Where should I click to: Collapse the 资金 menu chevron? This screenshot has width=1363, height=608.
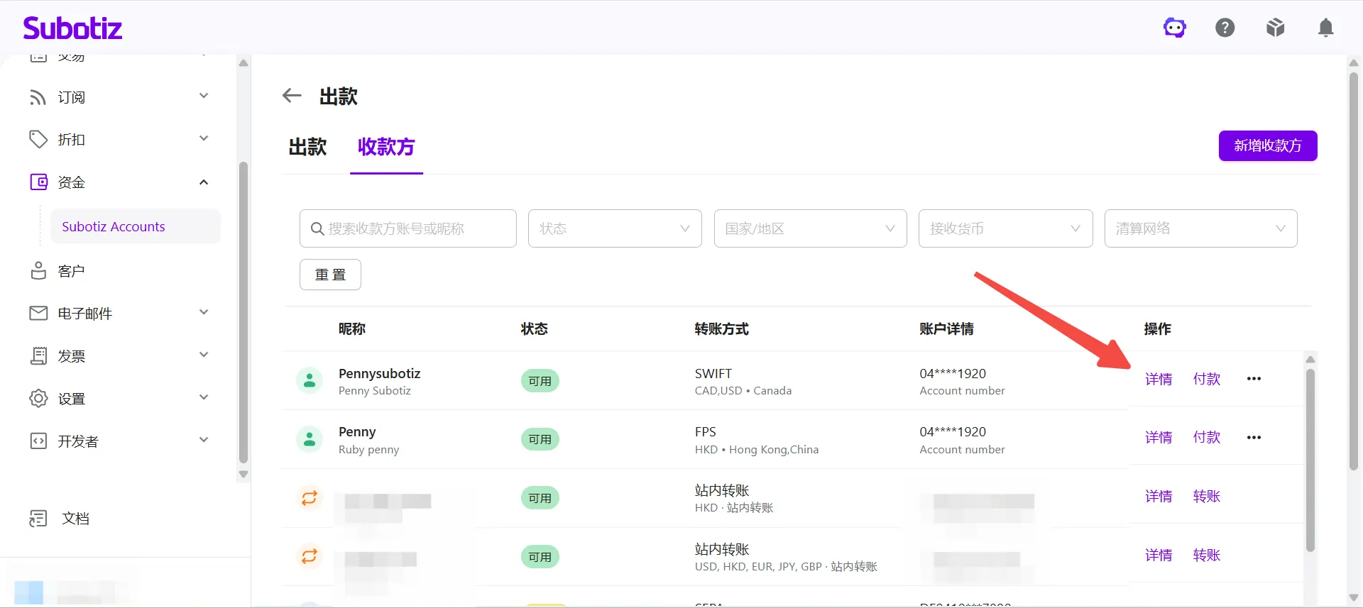204,182
